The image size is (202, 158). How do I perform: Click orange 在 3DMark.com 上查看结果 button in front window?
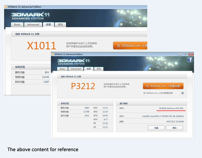[x=163, y=86]
